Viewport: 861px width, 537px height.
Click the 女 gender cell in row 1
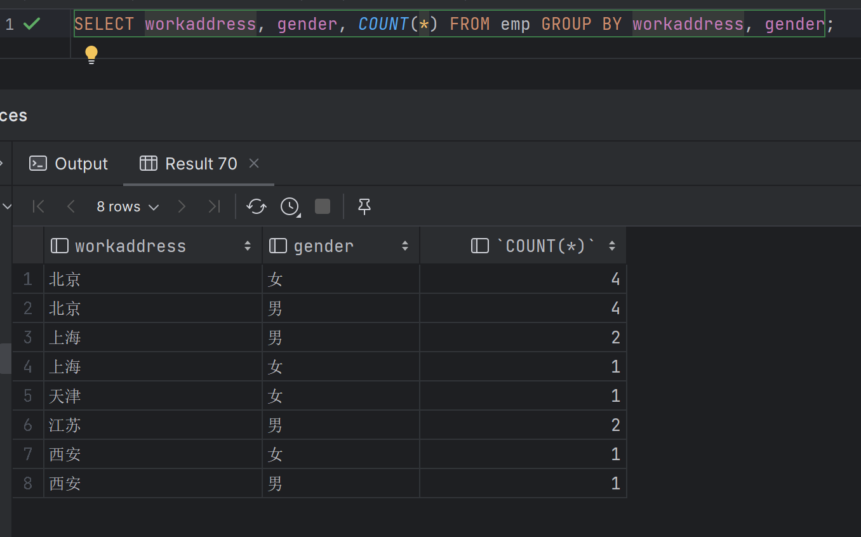pyautogui.click(x=341, y=279)
